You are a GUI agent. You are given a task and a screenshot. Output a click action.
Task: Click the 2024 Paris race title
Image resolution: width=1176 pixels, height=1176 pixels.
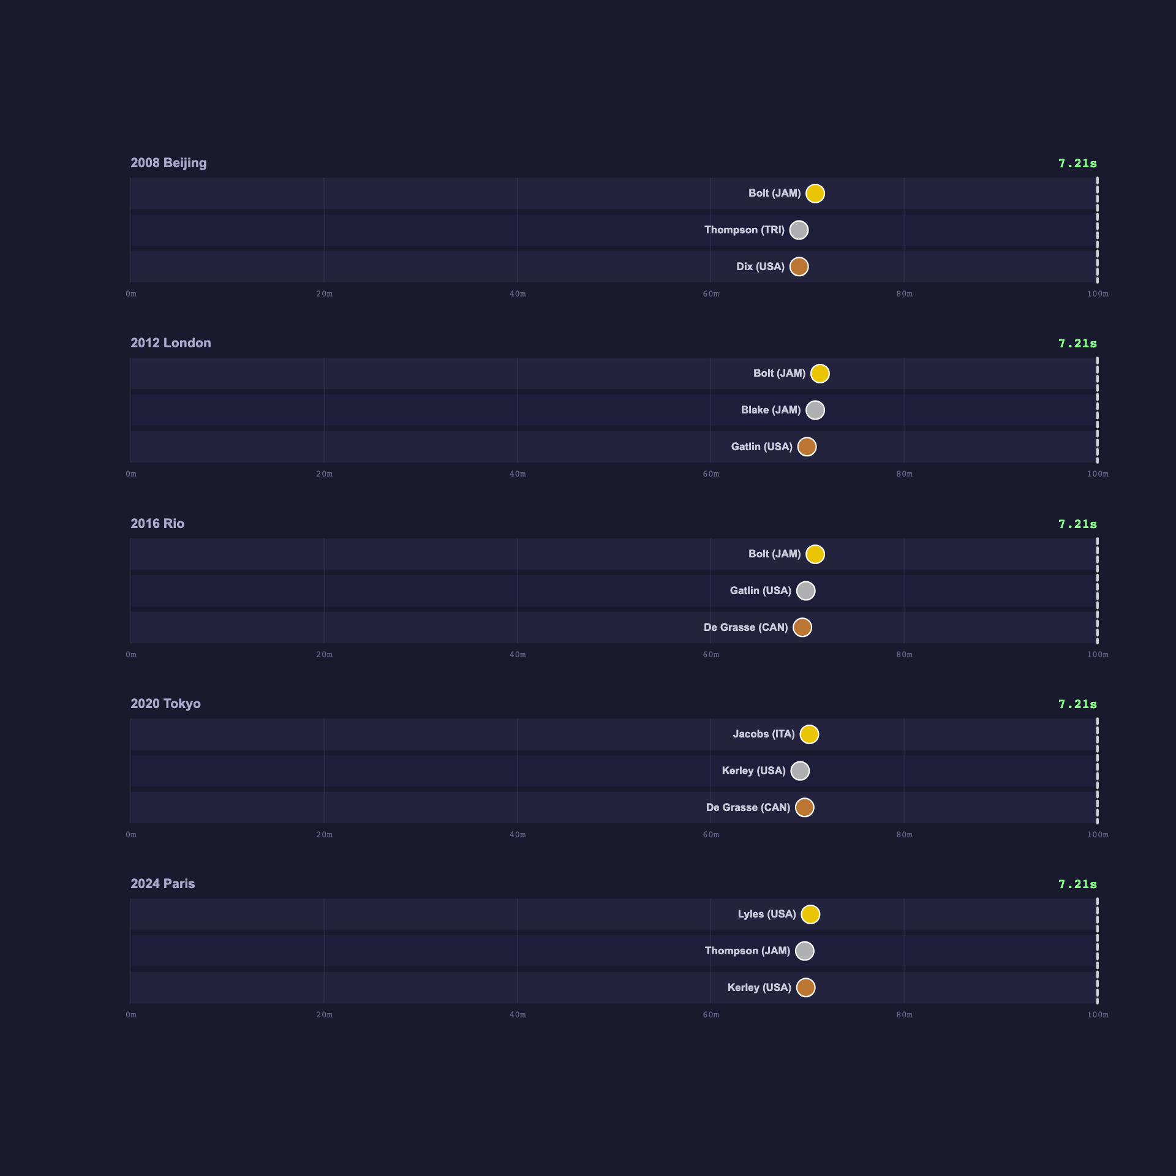coord(163,884)
